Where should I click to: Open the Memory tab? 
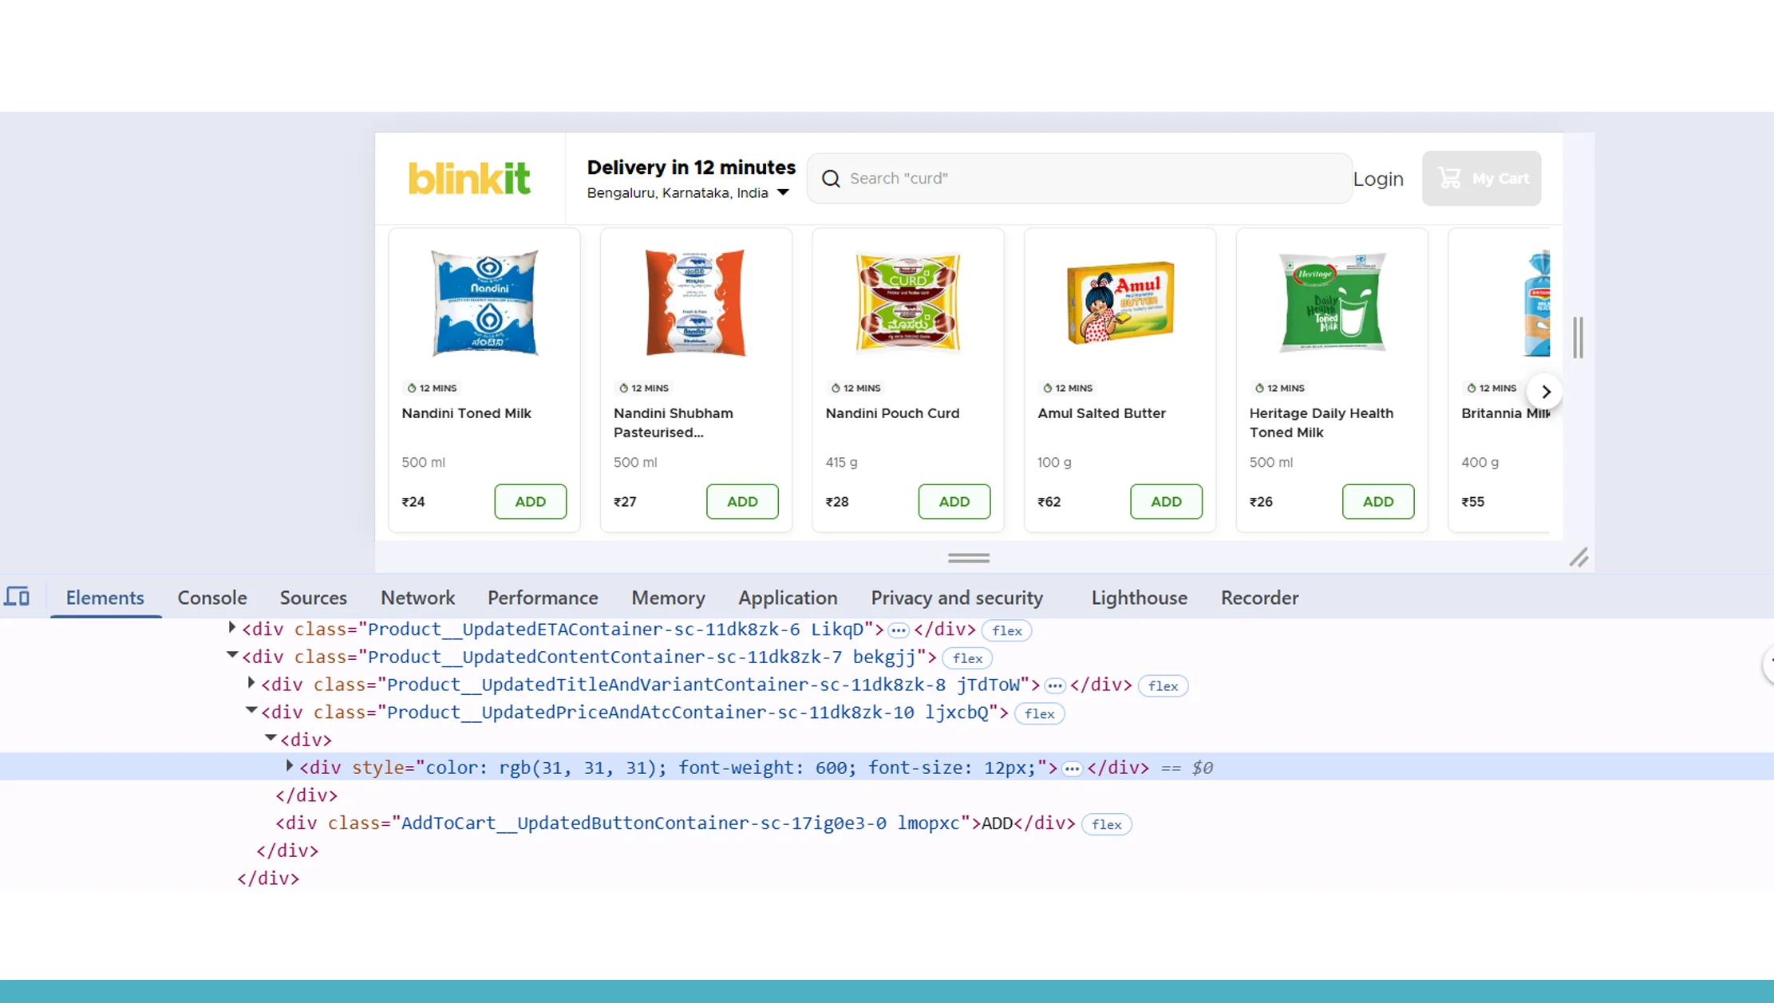668,598
